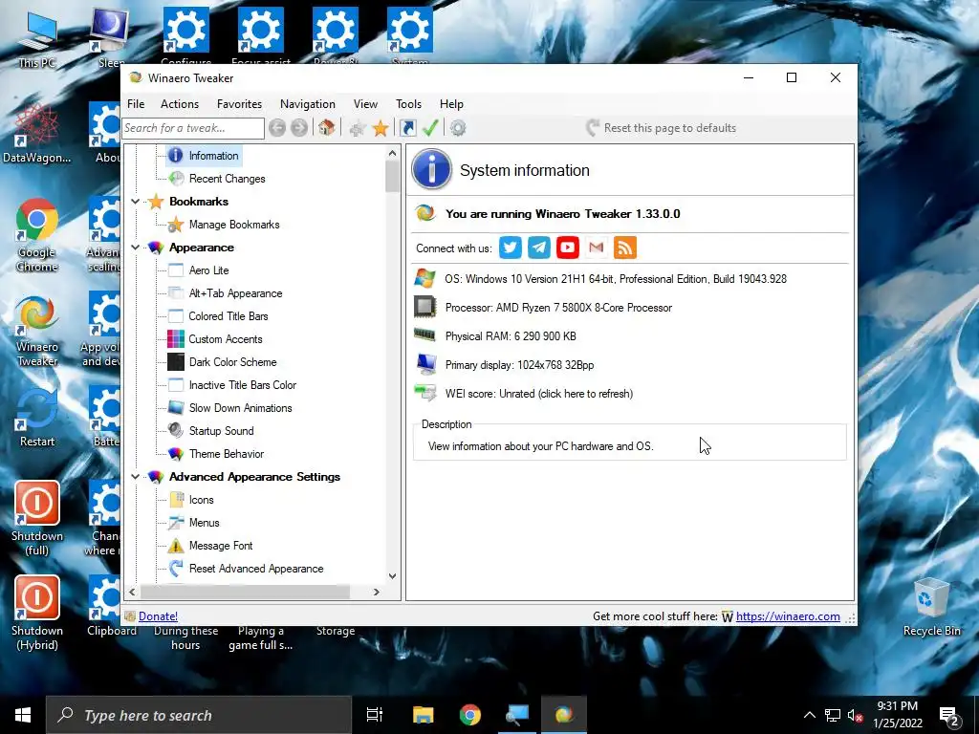Open the View menu
Image resolution: width=979 pixels, height=734 pixels.
[365, 104]
